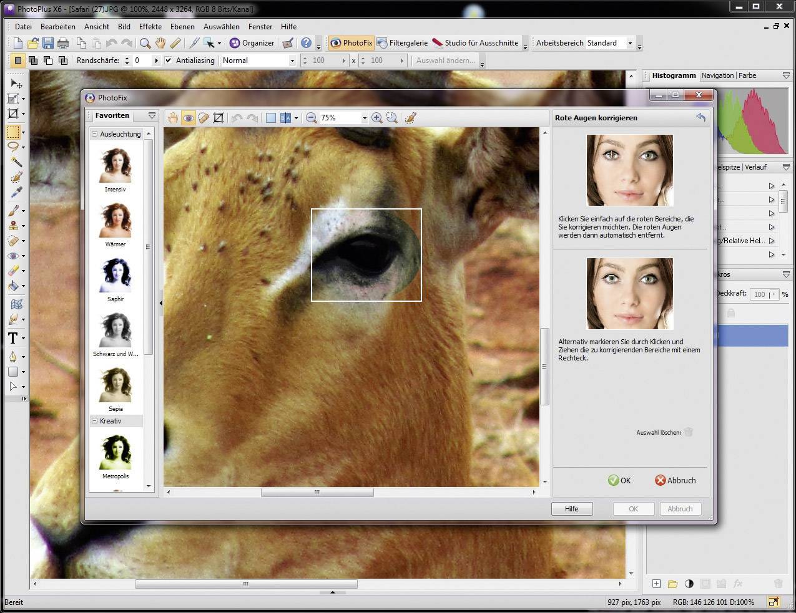
Task: Select the single view mode icon
Action: click(270, 117)
